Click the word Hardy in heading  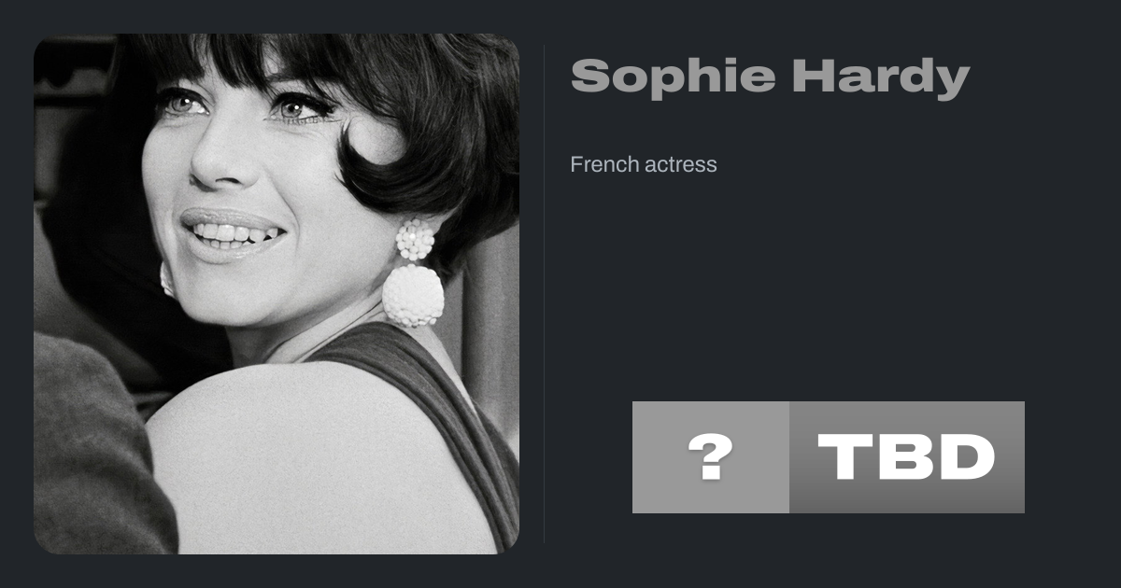coord(881,77)
